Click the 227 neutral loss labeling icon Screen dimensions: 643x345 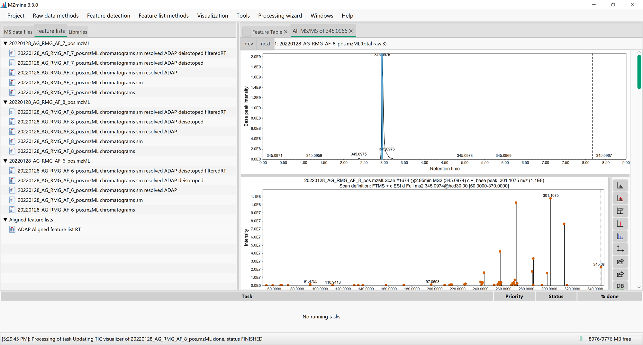click(x=620, y=211)
